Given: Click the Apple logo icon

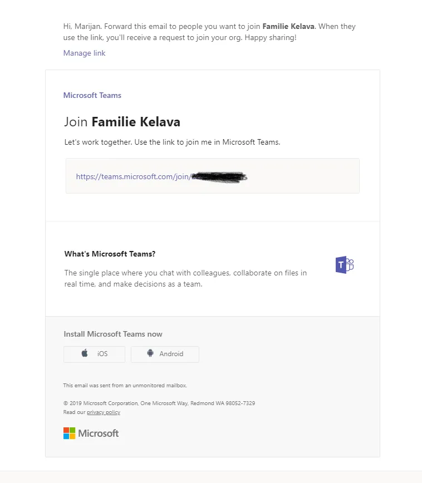Looking at the screenshot, I should [x=85, y=353].
